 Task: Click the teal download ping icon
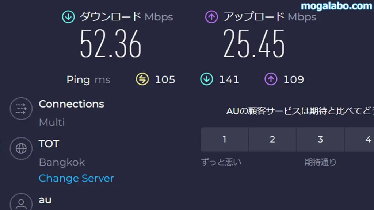click(207, 79)
